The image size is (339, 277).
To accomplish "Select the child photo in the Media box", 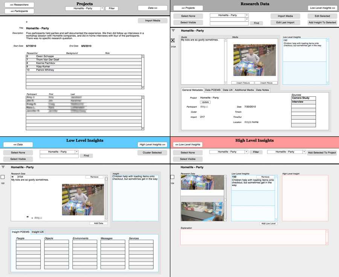I will pos(255,60).
